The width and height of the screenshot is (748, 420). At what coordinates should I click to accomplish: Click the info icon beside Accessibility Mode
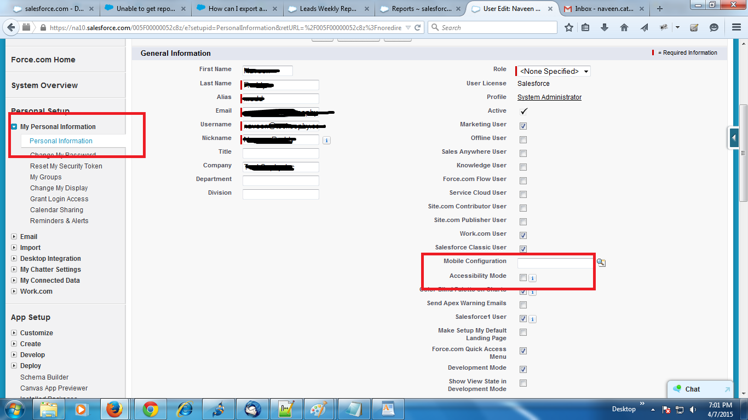pos(533,278)
